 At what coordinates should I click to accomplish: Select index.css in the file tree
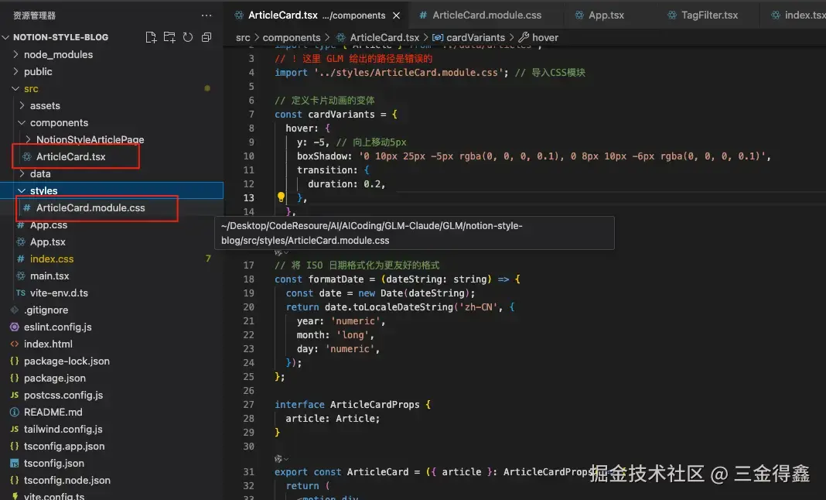pos(52,259)
